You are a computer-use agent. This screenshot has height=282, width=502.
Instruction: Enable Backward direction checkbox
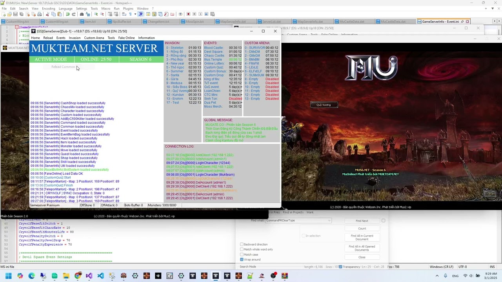pyautogui.click(x=242, y=244)
